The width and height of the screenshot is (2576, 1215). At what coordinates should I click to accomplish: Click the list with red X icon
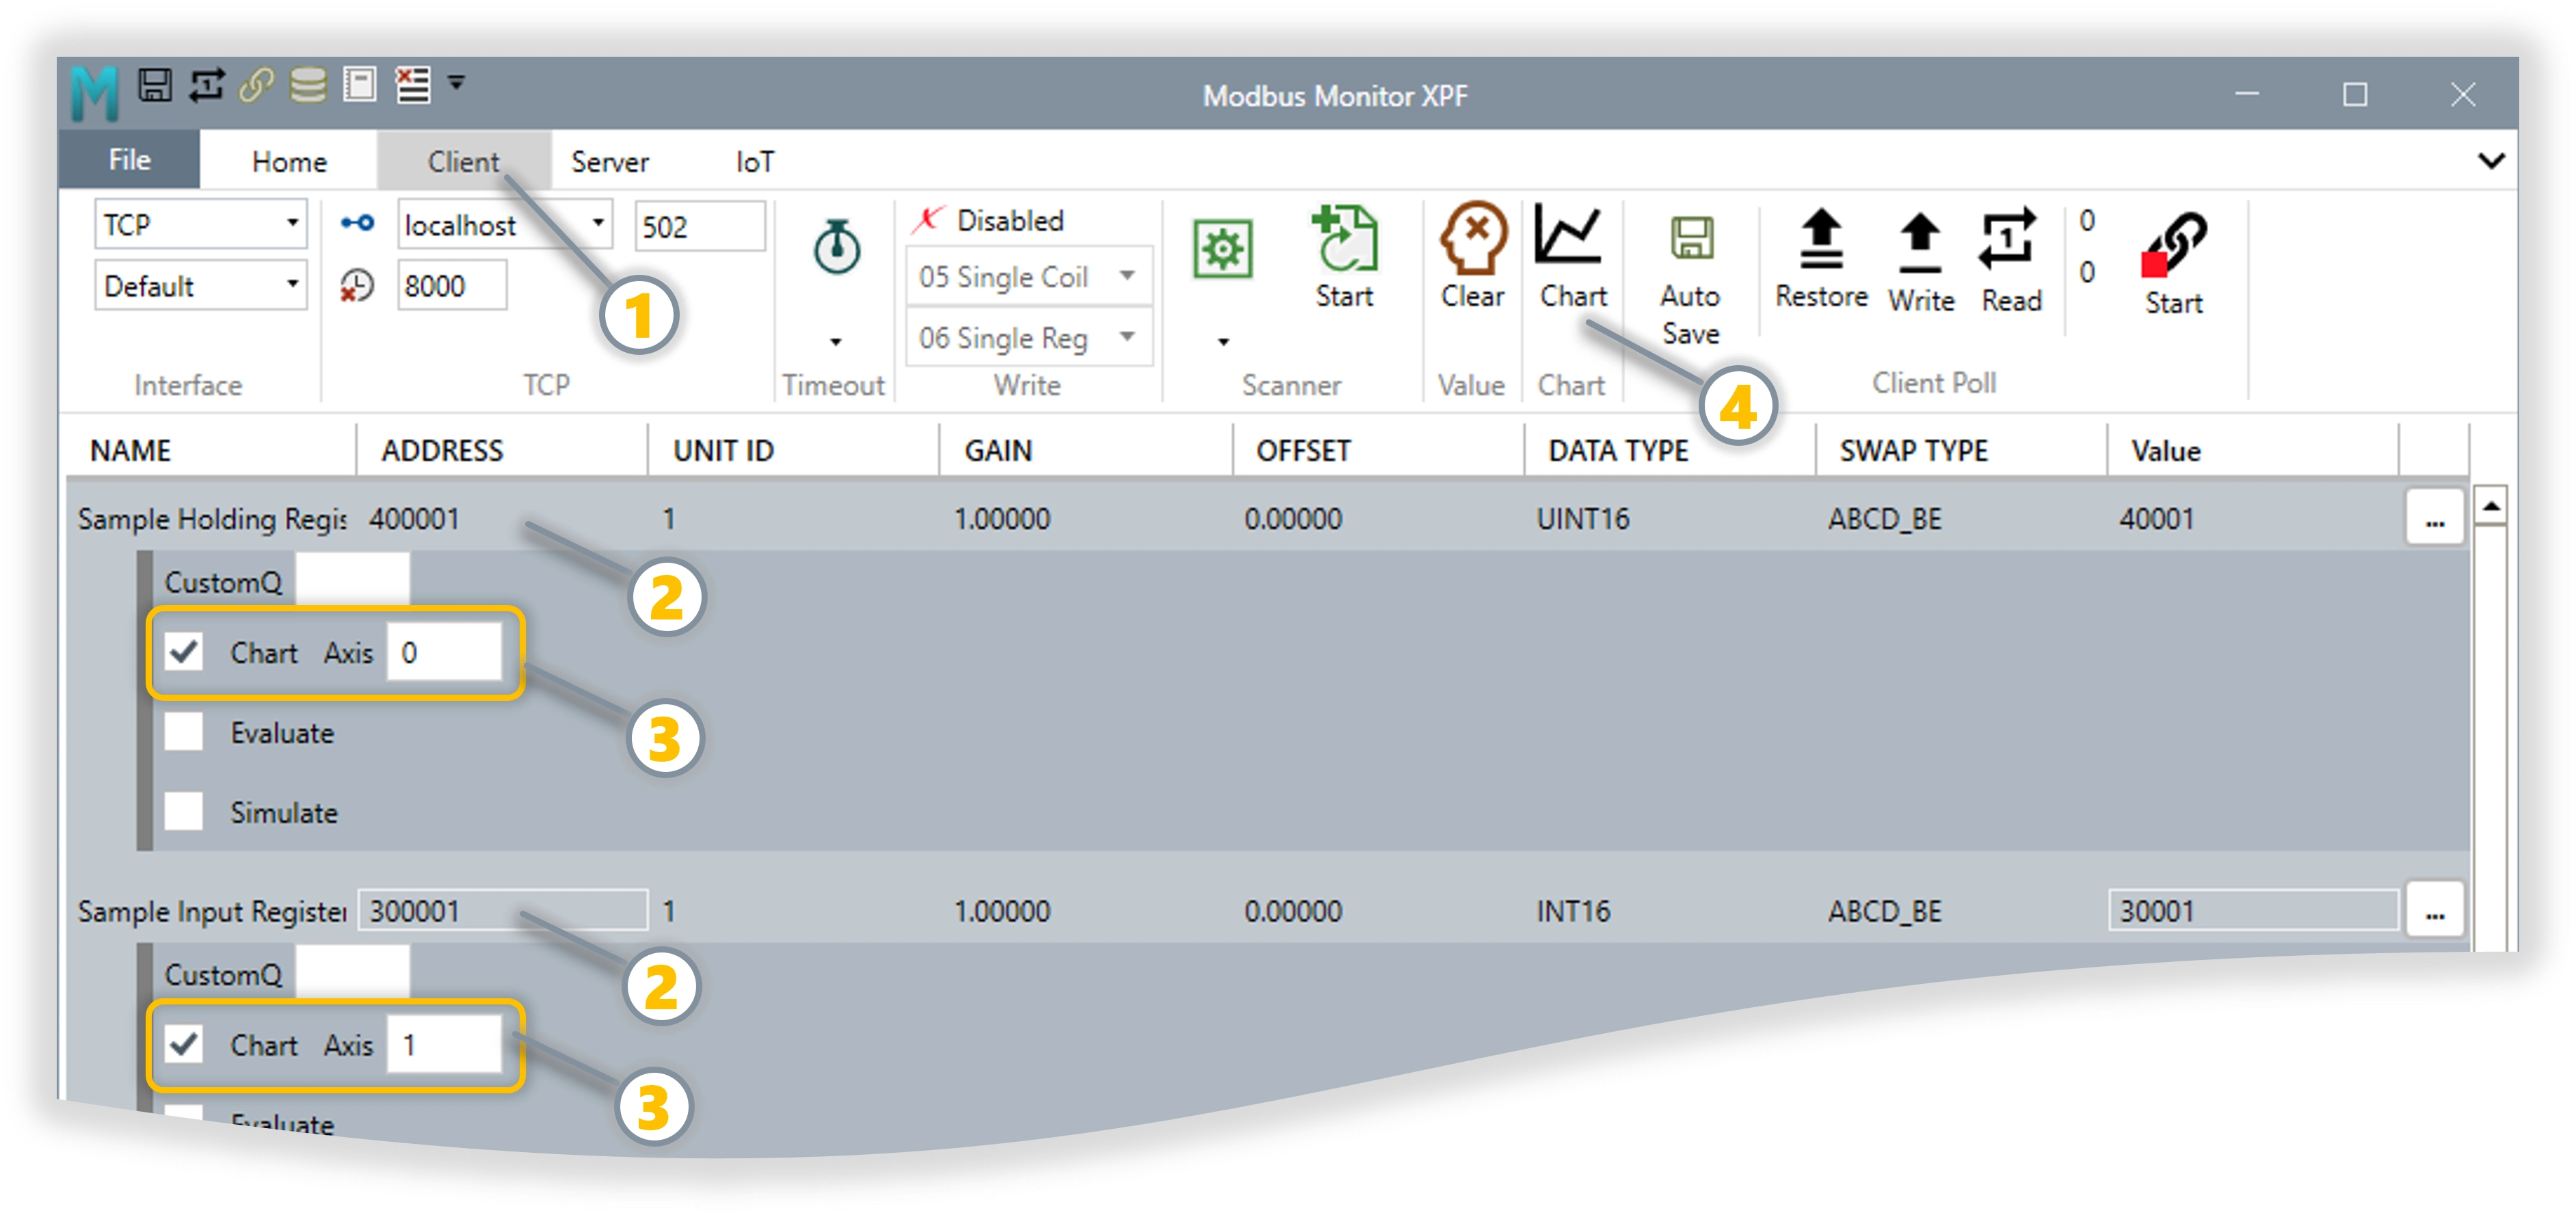pyautogui.click(x=413, y=85)
